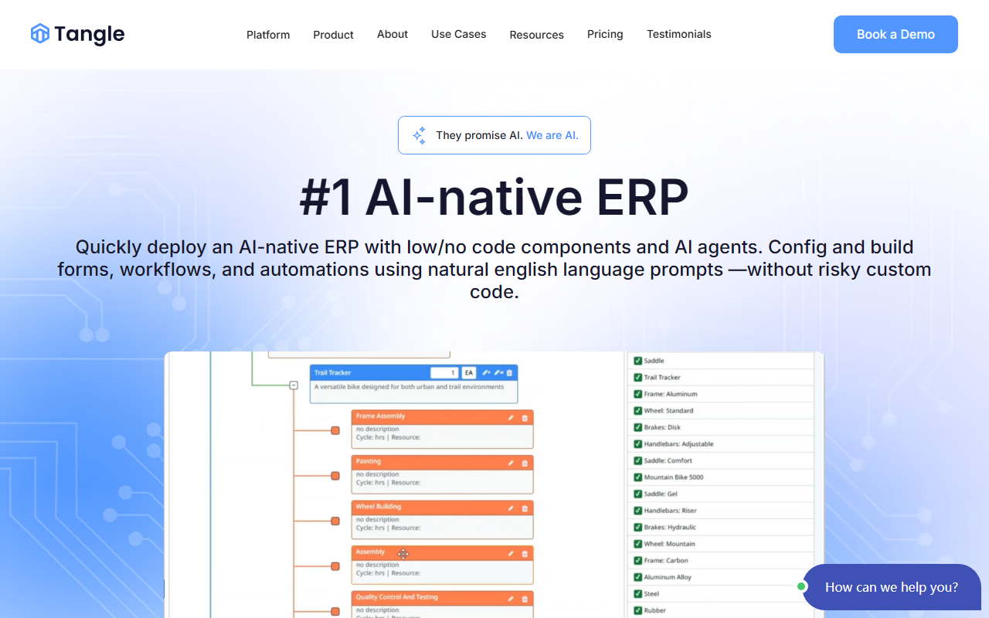Click the Frame Assembly card title
The width and height of the screenshot is (989, 618).
pyautogui.click(x=380, y=416)
